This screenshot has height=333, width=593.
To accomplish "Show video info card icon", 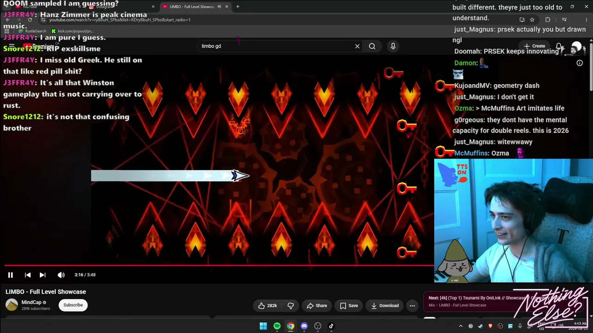I will pos(580,63).
